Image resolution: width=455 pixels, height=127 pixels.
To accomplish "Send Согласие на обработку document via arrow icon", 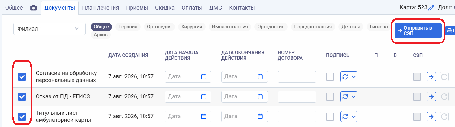I will (431, 76).
